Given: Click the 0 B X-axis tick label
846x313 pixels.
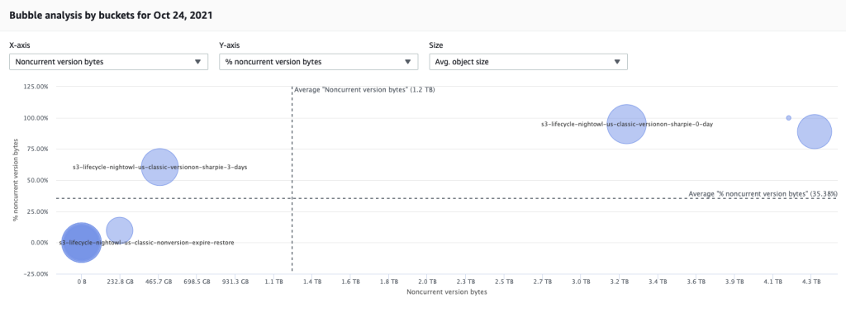Looking at the screenshot, I should pyautogui.click(x=81, y=282).
